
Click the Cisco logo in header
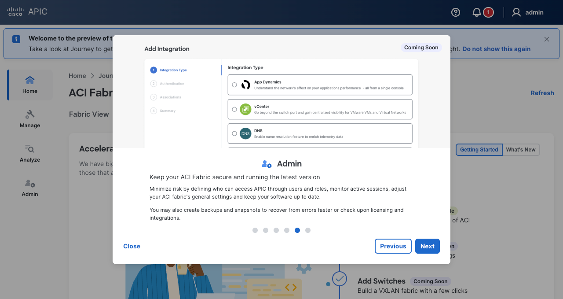pos(15,12)
